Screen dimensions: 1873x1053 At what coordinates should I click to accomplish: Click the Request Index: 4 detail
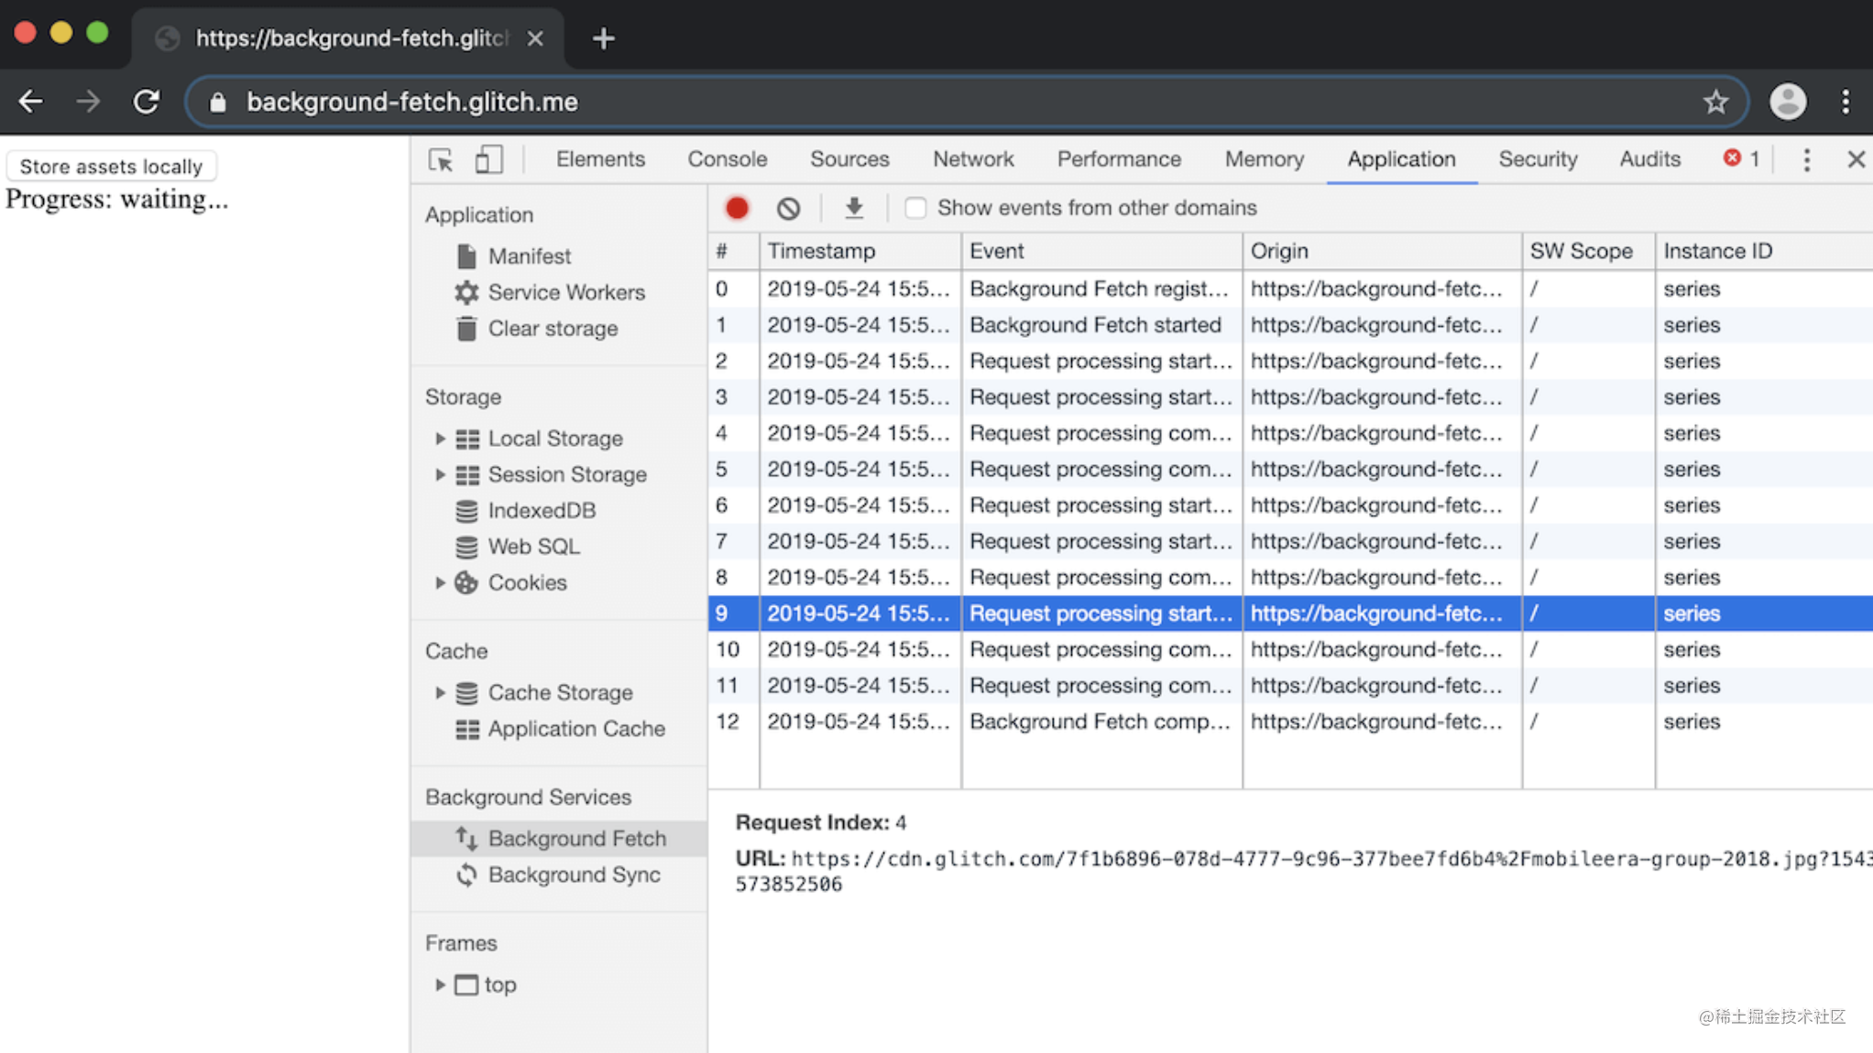(821, 822)
